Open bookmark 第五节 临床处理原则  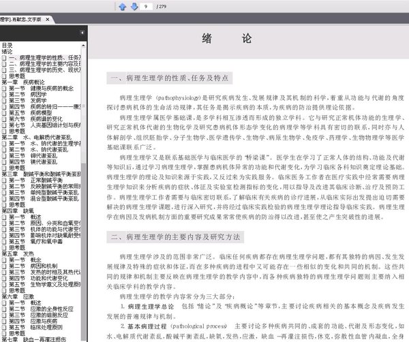point(35,328)
